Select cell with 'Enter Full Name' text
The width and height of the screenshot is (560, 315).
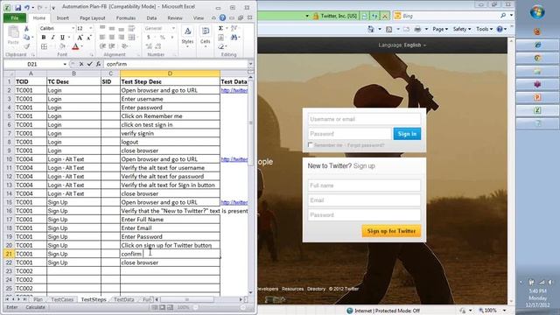pyautogui.click(x=170, y=220)
